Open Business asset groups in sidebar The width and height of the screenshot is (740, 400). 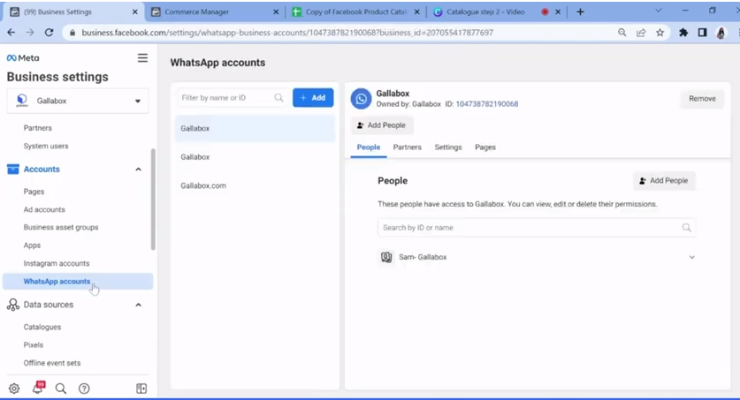pos(61,227)
